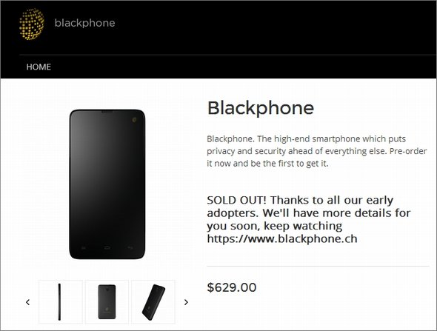Tap the back soft key on phone image
Image resolution: width=437 pixels, height=331 pixels.
(130, 247)
